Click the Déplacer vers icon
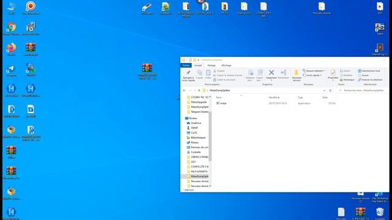Screen dimensions: 392x220 251,73
